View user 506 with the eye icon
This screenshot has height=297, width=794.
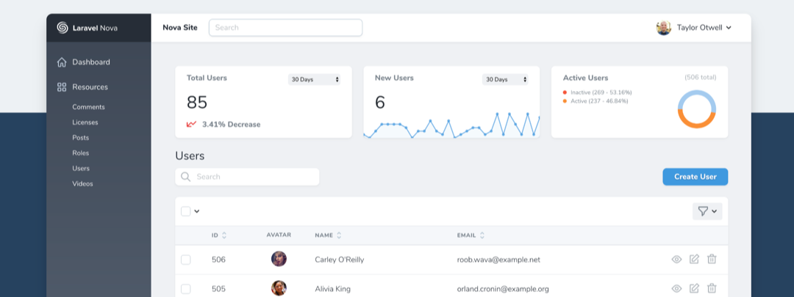point(676,260)
